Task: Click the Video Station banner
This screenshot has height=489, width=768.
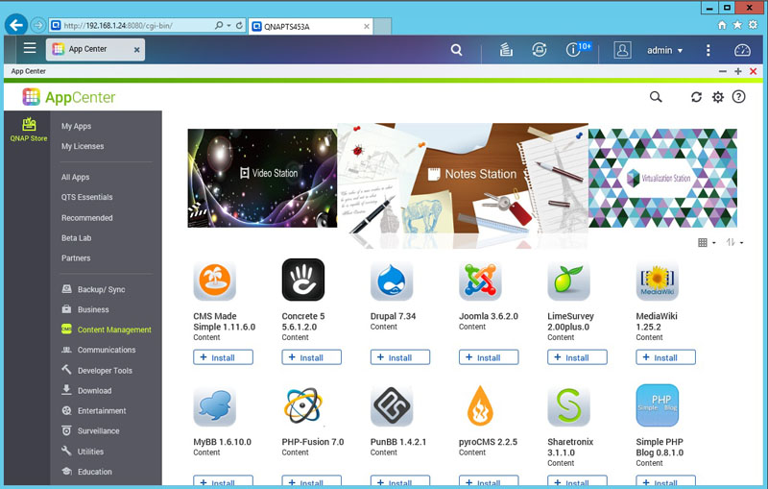Action: pyautogui.click(x=262, y=178)
